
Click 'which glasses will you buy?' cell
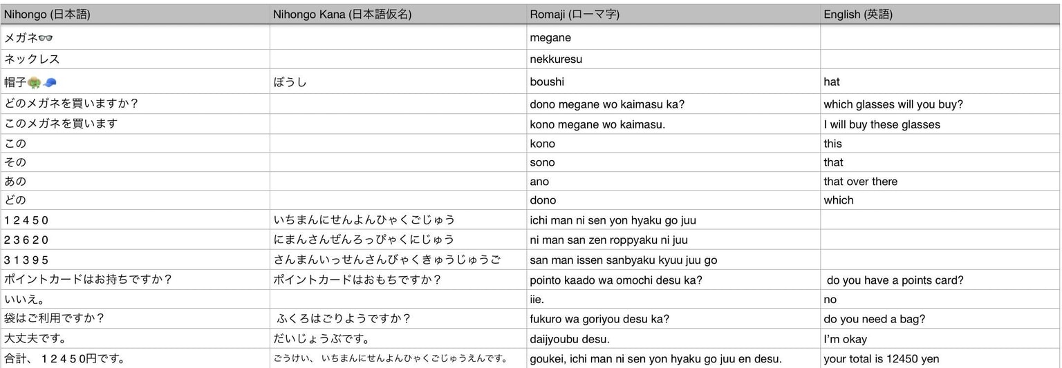(x=940, y=104)
